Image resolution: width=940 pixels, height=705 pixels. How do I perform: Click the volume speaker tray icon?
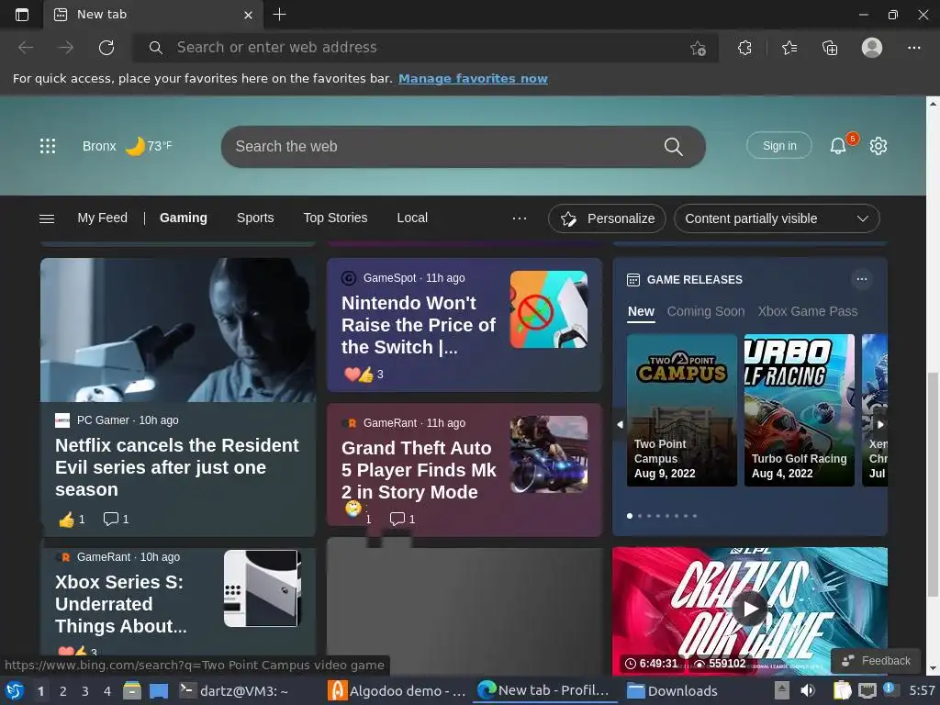[x=808, y=691]
